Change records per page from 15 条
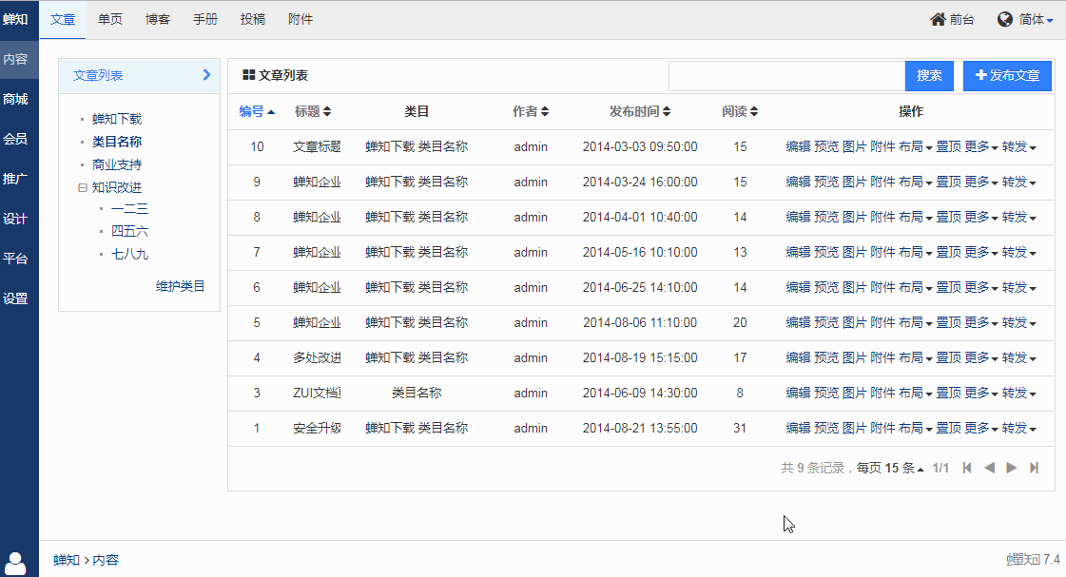 click(904, 468)
